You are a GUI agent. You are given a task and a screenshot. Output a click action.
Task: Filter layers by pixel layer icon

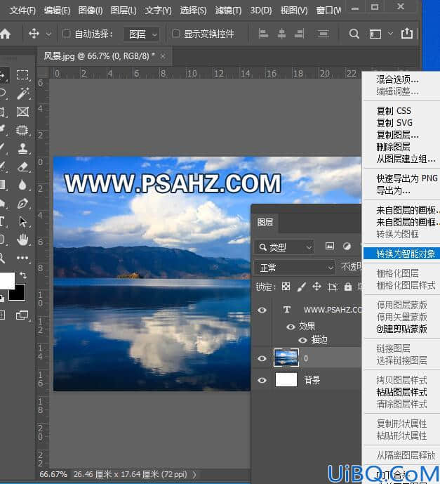click(x=330, y=246)
